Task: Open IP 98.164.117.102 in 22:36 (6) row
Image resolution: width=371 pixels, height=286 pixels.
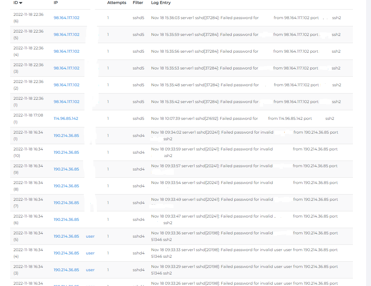Action: pyautogui.click(x=66, y=18)
